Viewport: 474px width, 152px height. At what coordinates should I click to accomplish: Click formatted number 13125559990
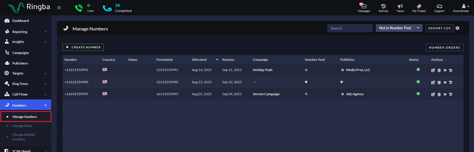[167, 82]
